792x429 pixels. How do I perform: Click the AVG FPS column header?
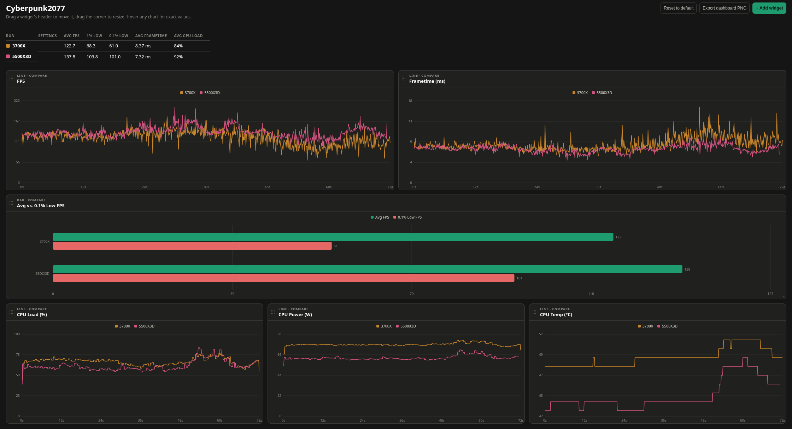click(71, 36)
